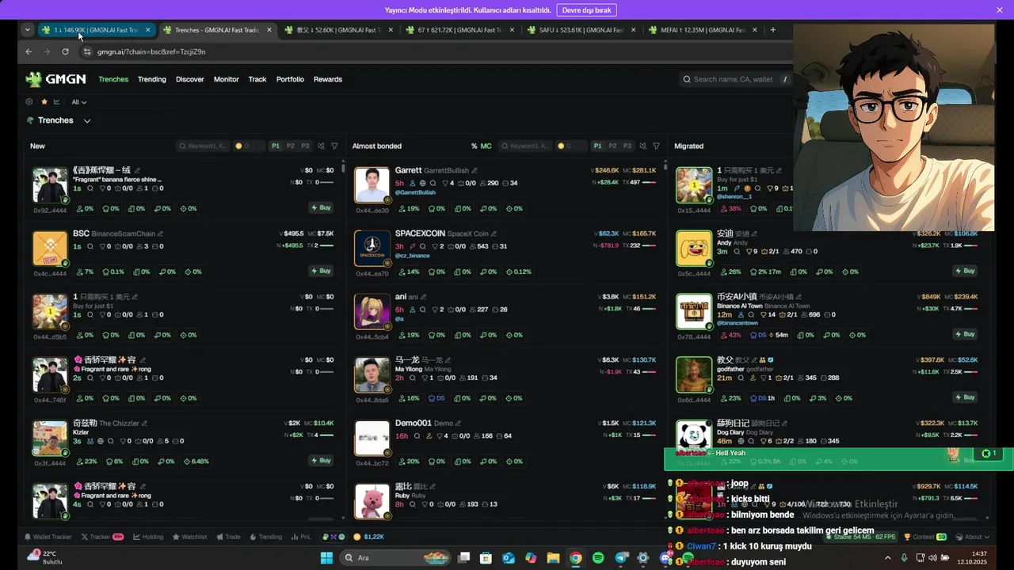Select P2 preset in the New column
The height and width of the screenshot is (570, 1014).
(x=291, y=146)
